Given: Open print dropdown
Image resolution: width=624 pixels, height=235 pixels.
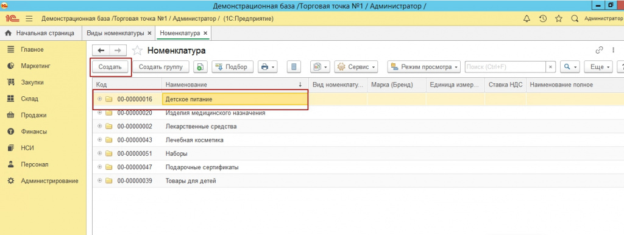Looking at the screenshot, I should point(268,67).
